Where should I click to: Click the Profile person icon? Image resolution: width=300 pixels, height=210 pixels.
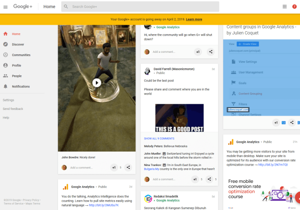pos(6,65)
